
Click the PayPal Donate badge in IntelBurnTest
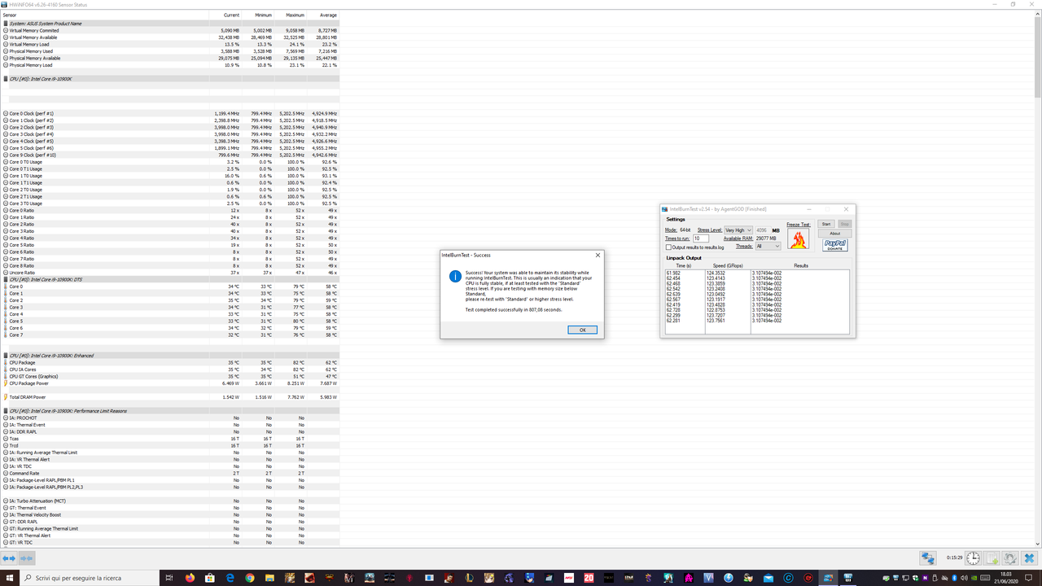point(835,245)
